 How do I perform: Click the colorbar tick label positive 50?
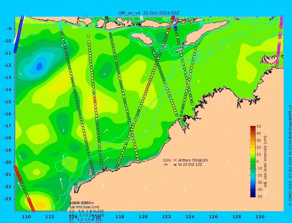[259, 126]
